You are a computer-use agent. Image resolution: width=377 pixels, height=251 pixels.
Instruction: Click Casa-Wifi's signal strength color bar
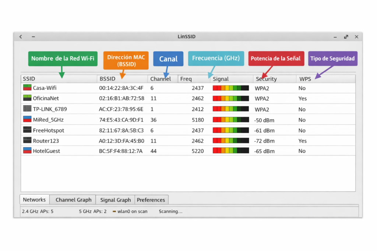tap(230, 88)
